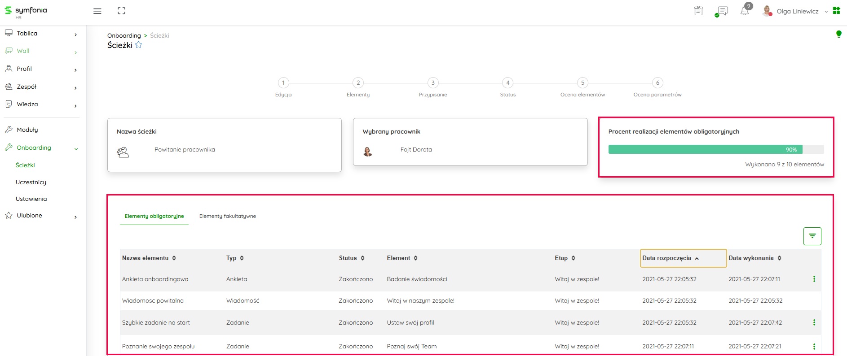Open Uczestnicy in the sidebar

tap(31, 182)
